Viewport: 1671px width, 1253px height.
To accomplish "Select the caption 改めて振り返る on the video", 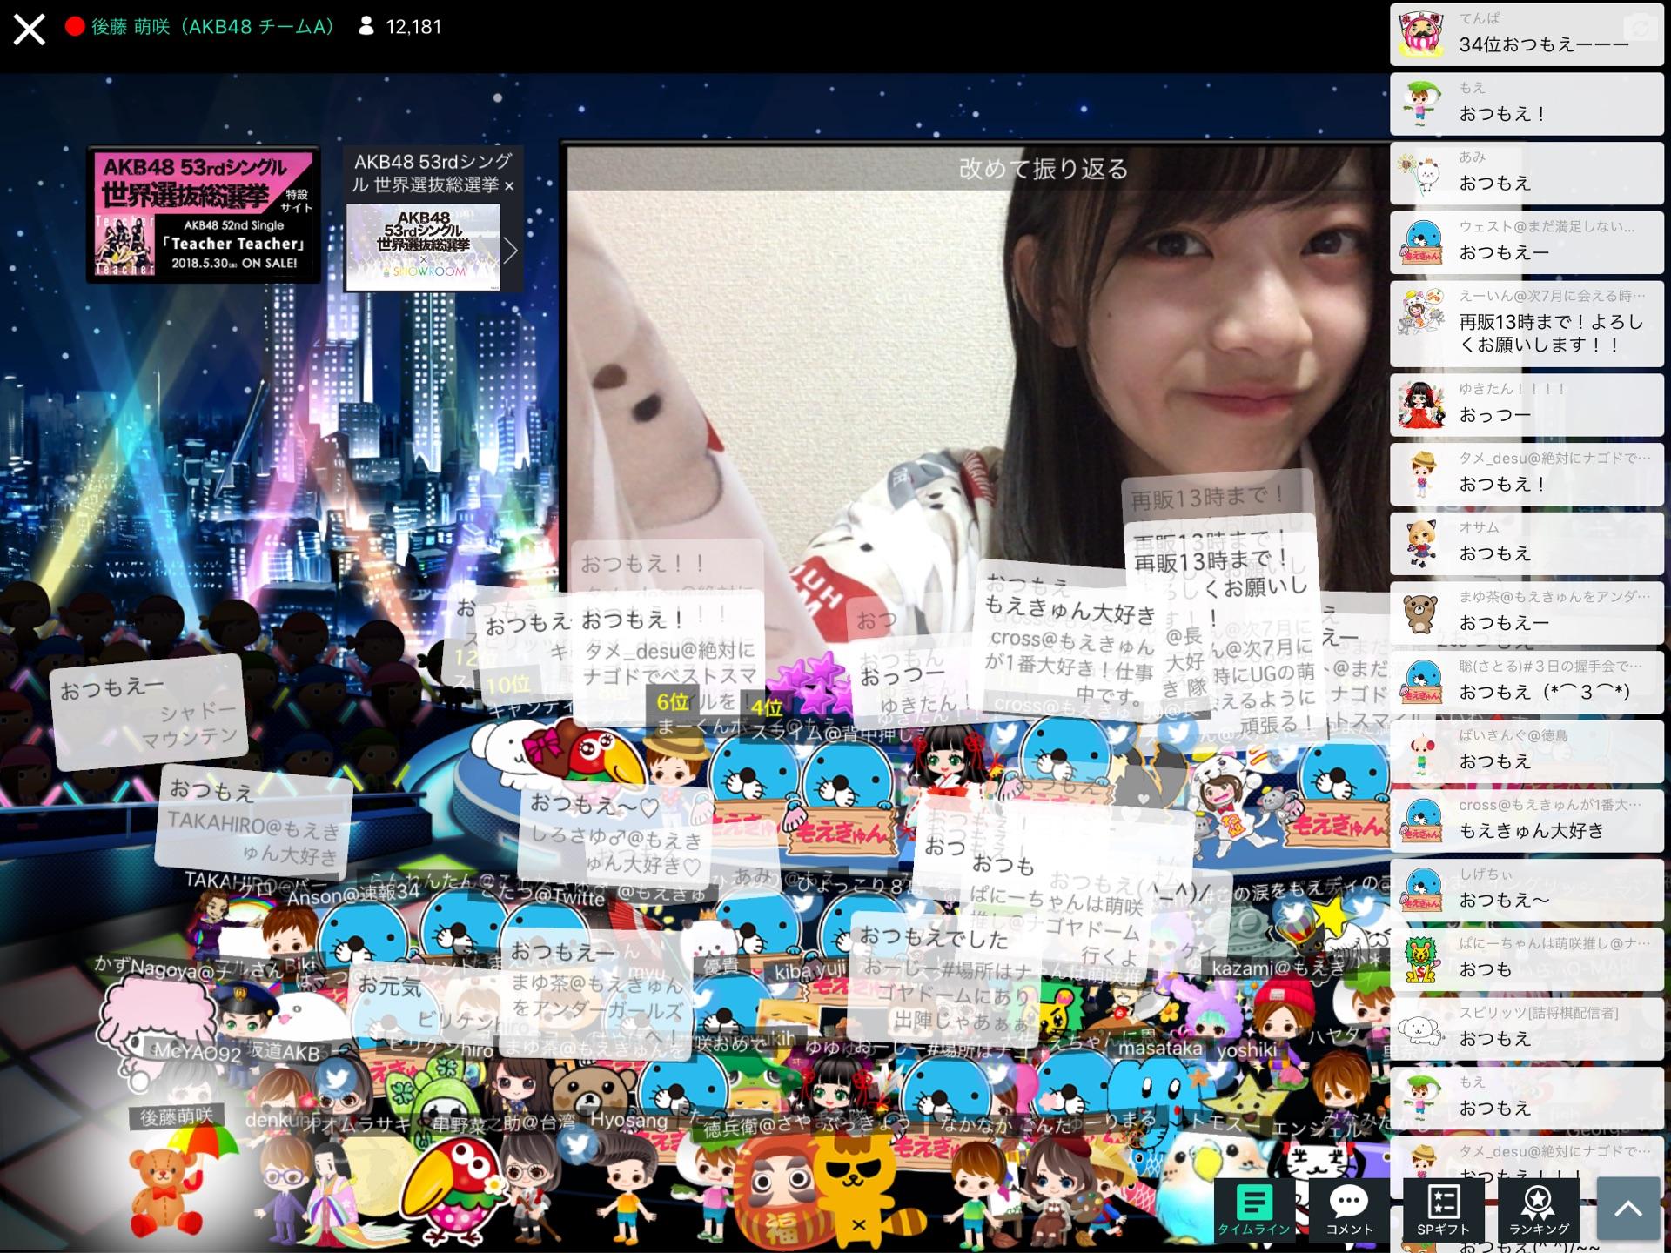I will [1043, 168].
